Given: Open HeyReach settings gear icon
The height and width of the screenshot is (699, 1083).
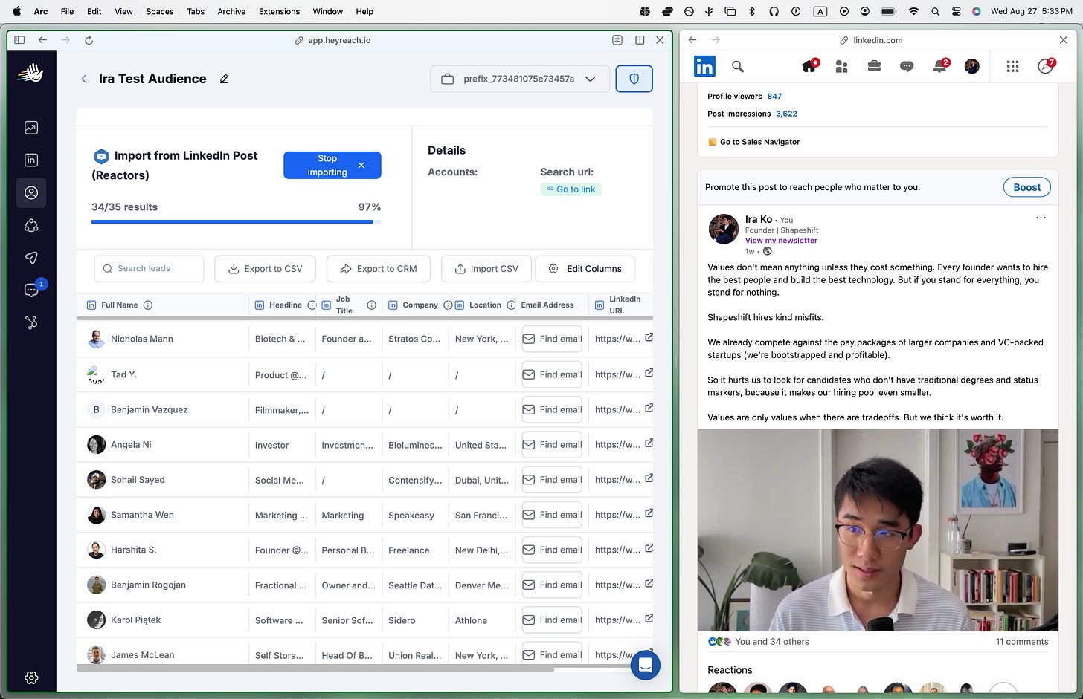Looking at the screenshot, I should tap(31, 677).
